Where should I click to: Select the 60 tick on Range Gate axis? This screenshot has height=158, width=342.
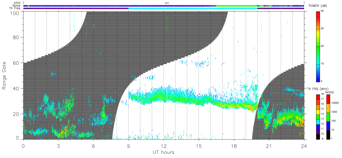(x=16, y=63)
